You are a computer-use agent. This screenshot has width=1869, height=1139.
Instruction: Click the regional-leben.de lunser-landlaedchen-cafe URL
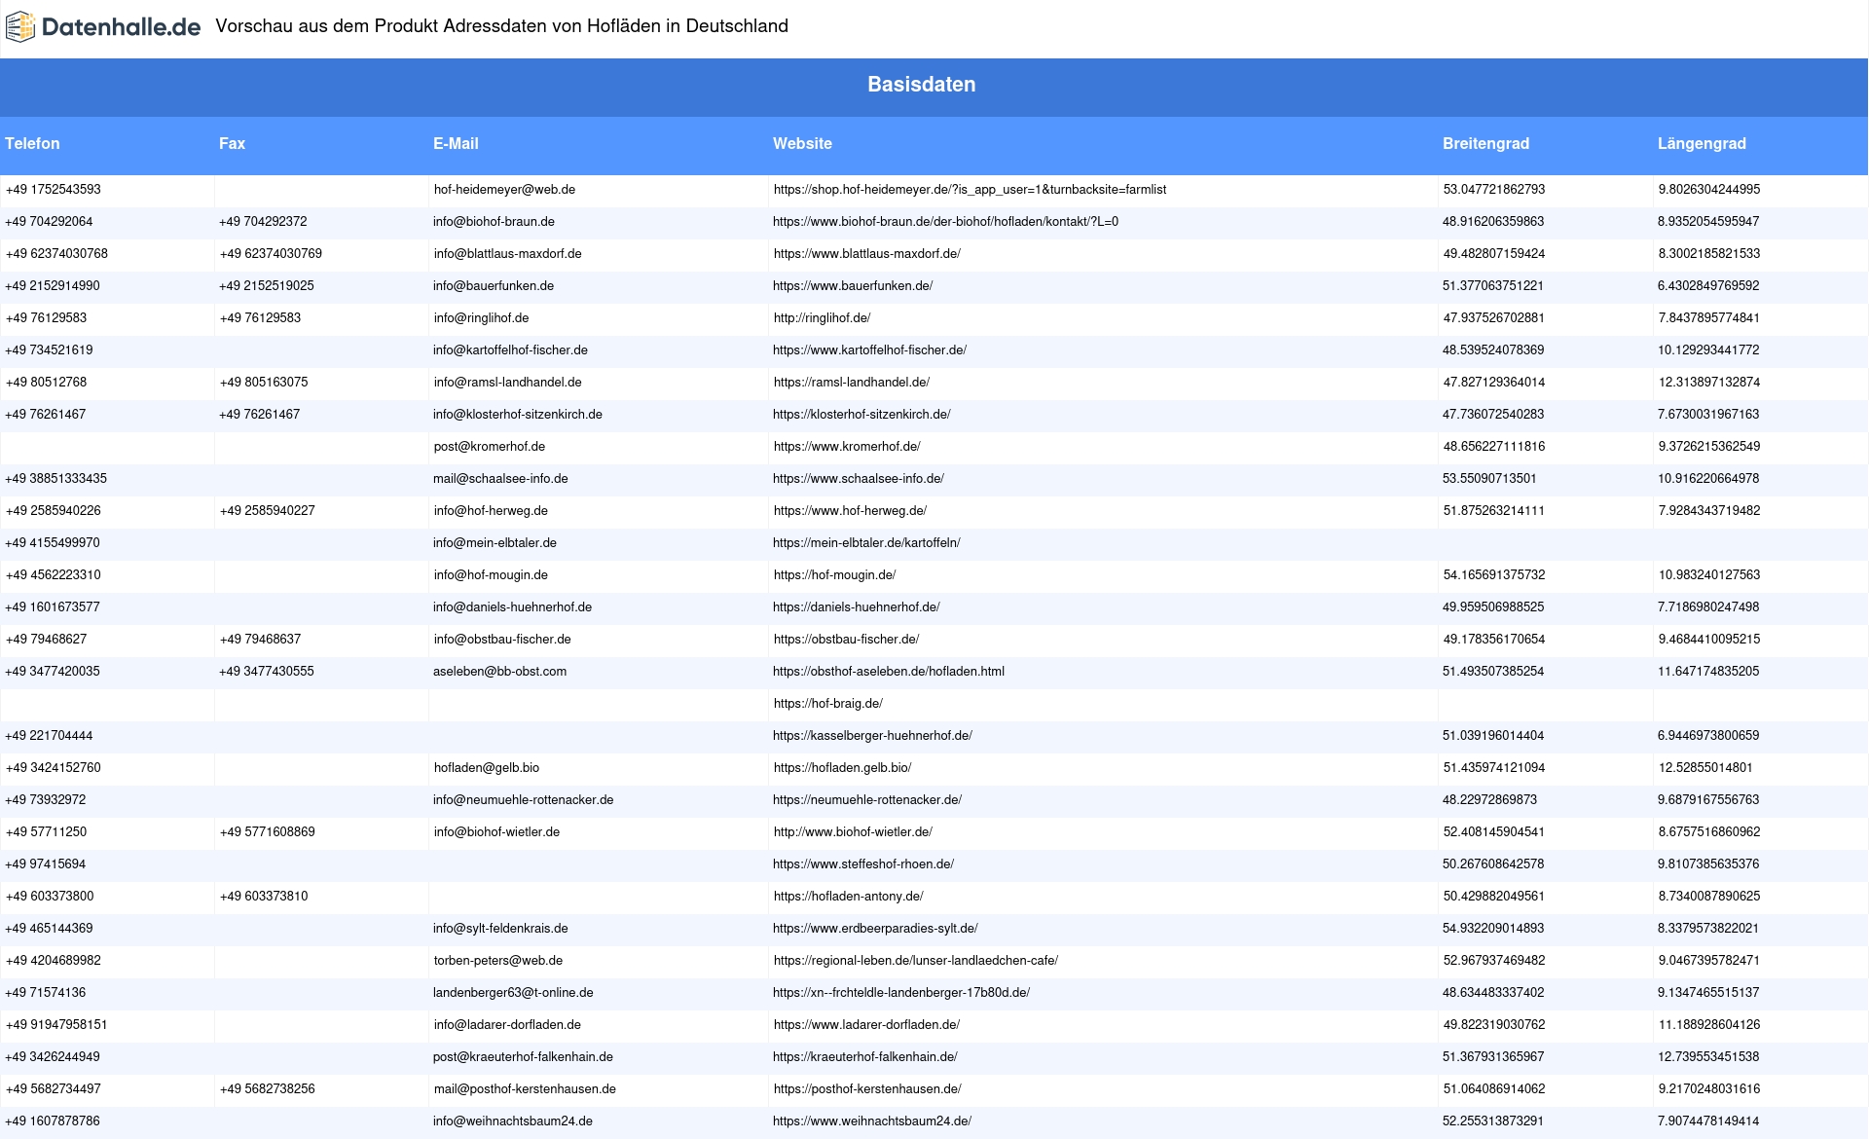tap(916, 961)
